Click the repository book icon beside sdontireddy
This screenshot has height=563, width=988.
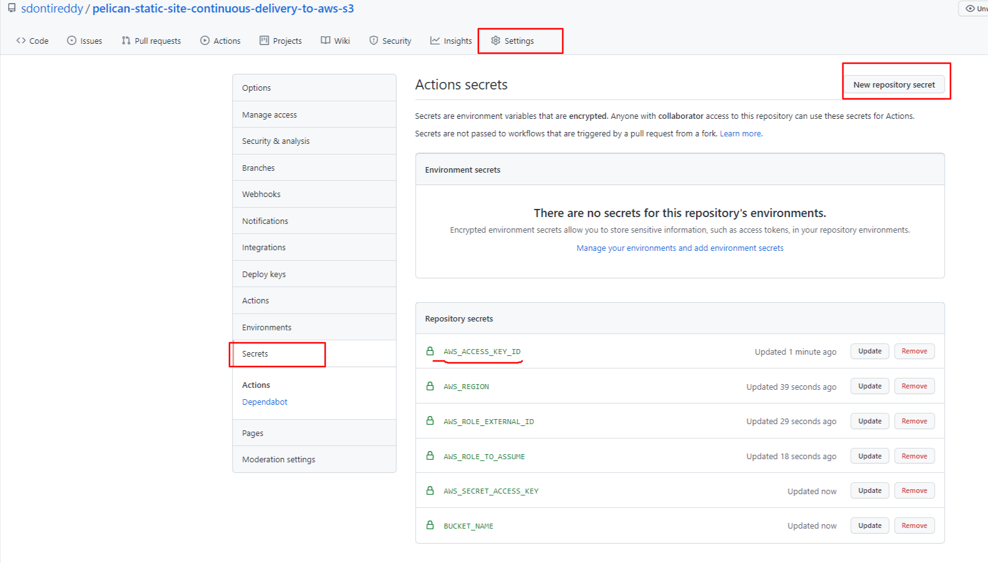coord(12,8)
